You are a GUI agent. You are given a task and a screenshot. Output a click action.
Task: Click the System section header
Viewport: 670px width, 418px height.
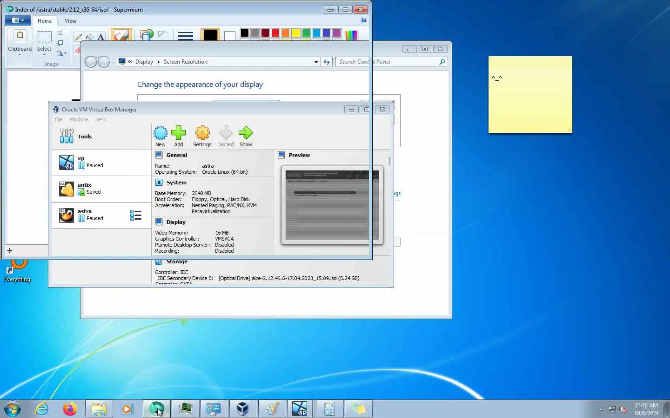pos(176,183)
